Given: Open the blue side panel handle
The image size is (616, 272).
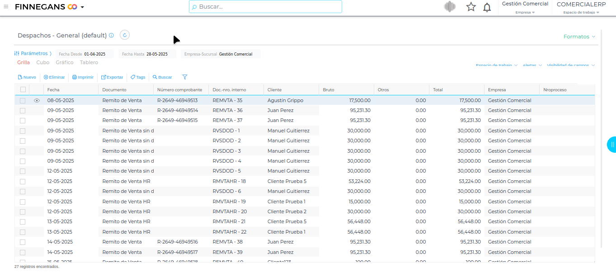Looking at the screenshot, I should (611, 144).
